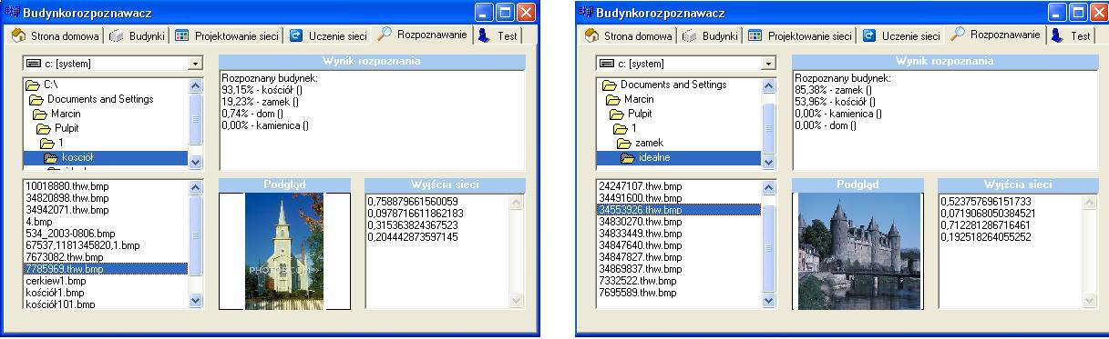Open Strona domowa tab in castle window
Viewport: 1109px width, 339px height.
[631, 36]
